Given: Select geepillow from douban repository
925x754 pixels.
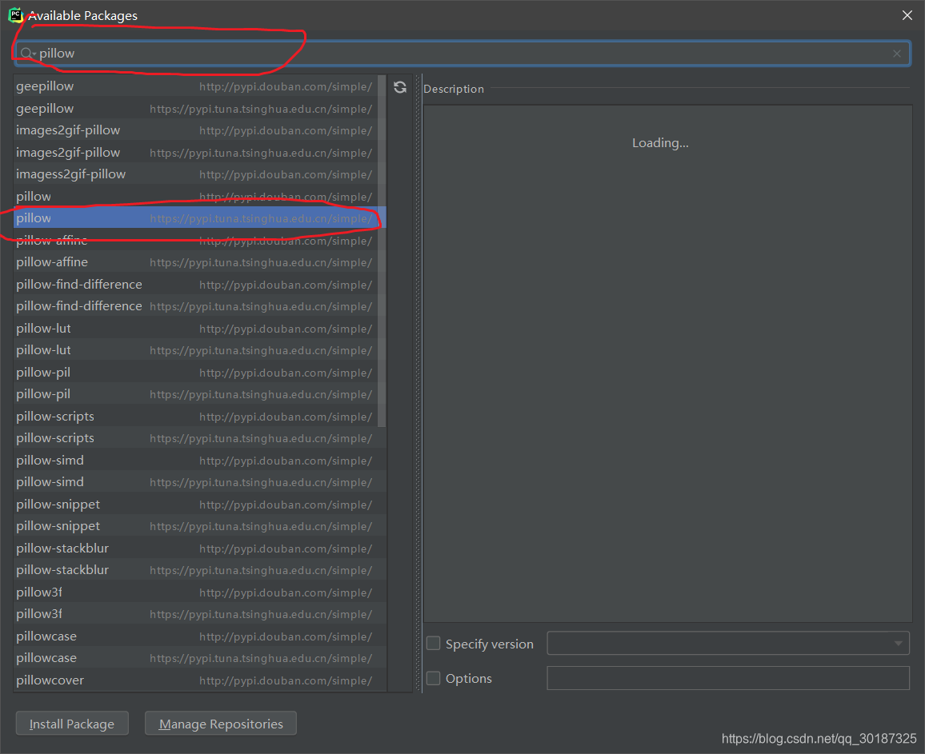Looking at the screenshot, I should (196, 86).
